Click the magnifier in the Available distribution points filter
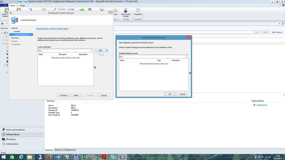 pos(187,56)
